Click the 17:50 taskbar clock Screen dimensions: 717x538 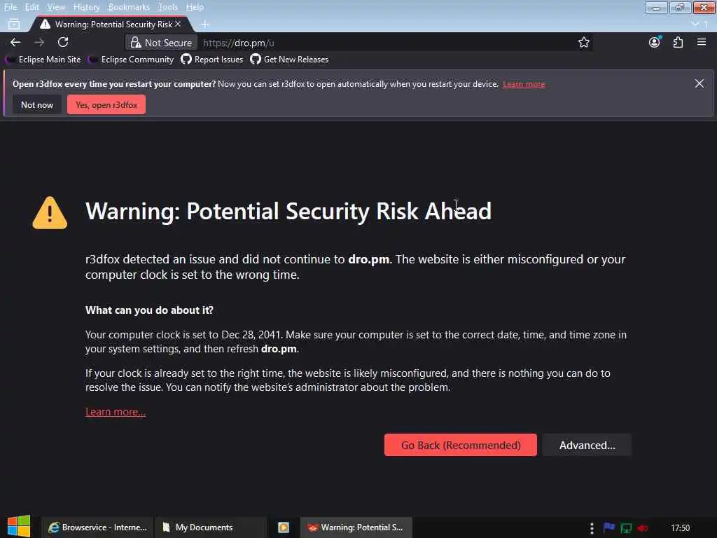680,528
